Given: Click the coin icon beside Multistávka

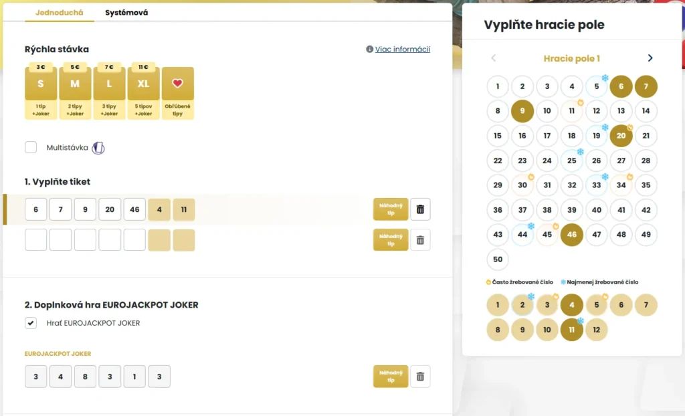Looking at the screenshot, I should coord(98,147).
